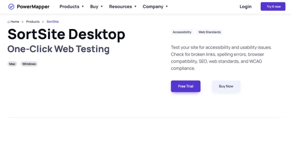Click the Windows platform tag

[x=29, y=64]
